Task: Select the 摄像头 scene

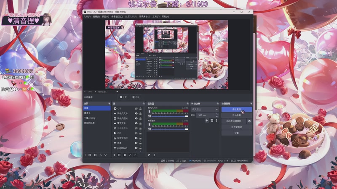Action: click(97, 113)
